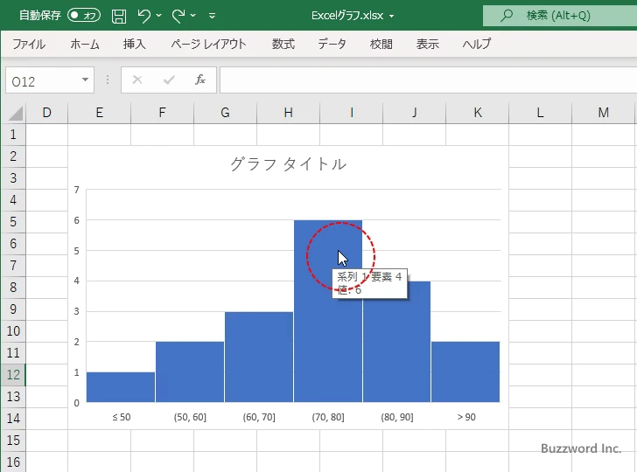This screenshot has height=472, width=637.
Task: Select column H header
Action: [288, 113]
